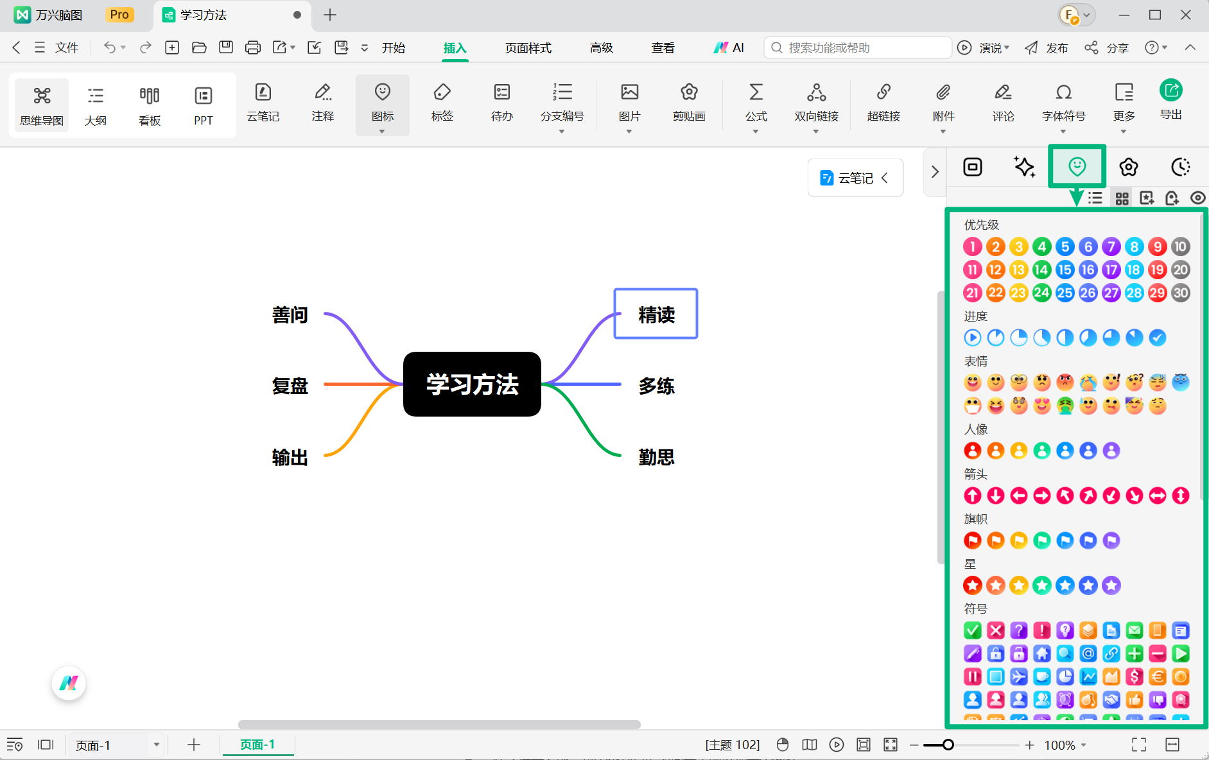Expand the 双向链接 dropdown
Viewport: 1209px width, 760px height.
[x=816, y=132]
